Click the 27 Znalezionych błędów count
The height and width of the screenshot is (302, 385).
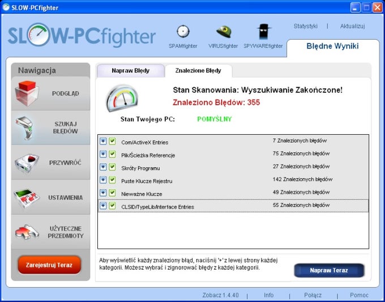[301, 167]
